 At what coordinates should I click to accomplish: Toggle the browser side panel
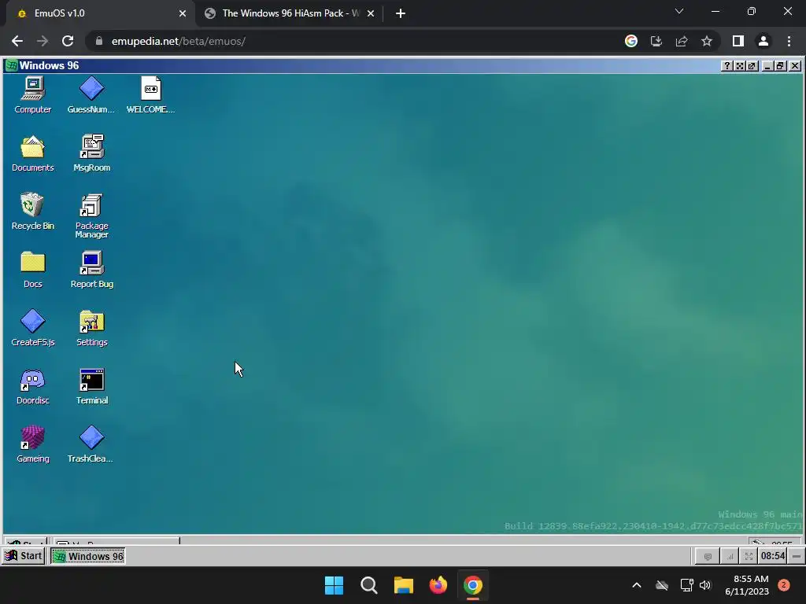pyautogui.click(x=738, y=41)
